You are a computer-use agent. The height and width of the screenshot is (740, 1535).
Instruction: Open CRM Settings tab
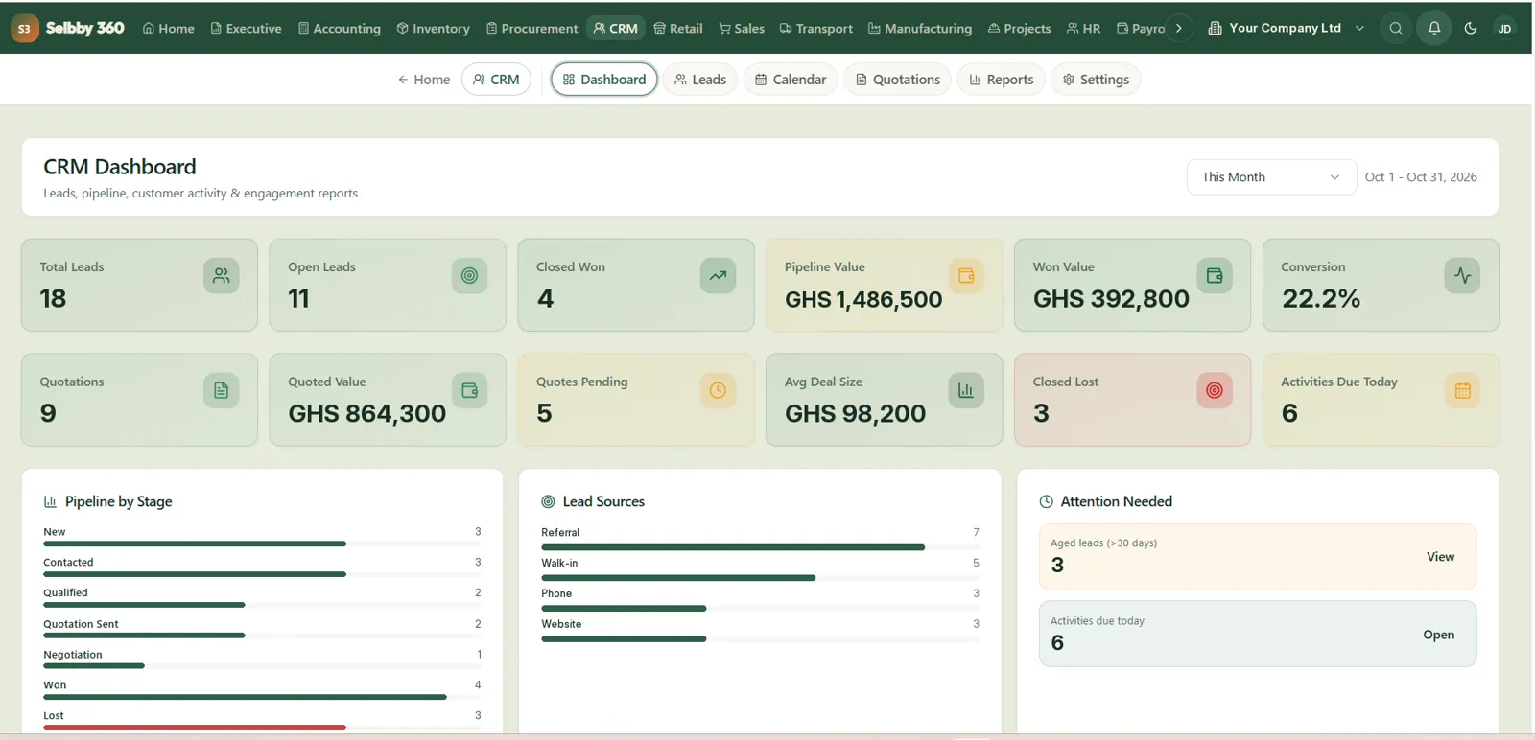tap(1095, 80)
